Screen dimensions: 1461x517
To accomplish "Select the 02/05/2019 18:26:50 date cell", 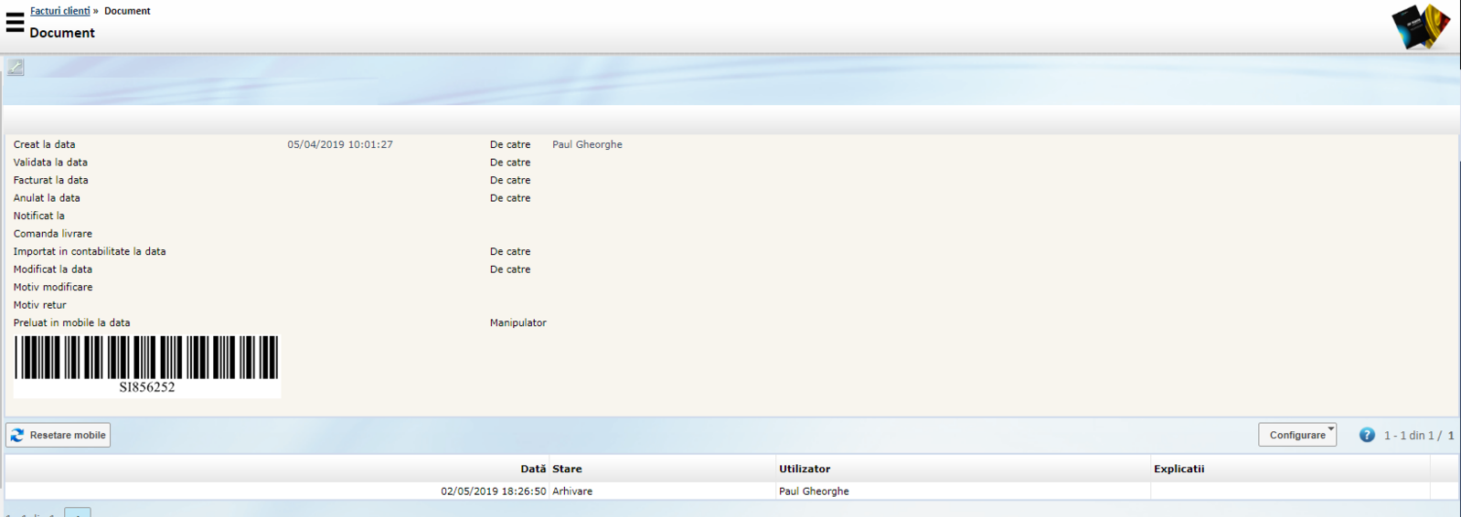I will tap(493, 491).
